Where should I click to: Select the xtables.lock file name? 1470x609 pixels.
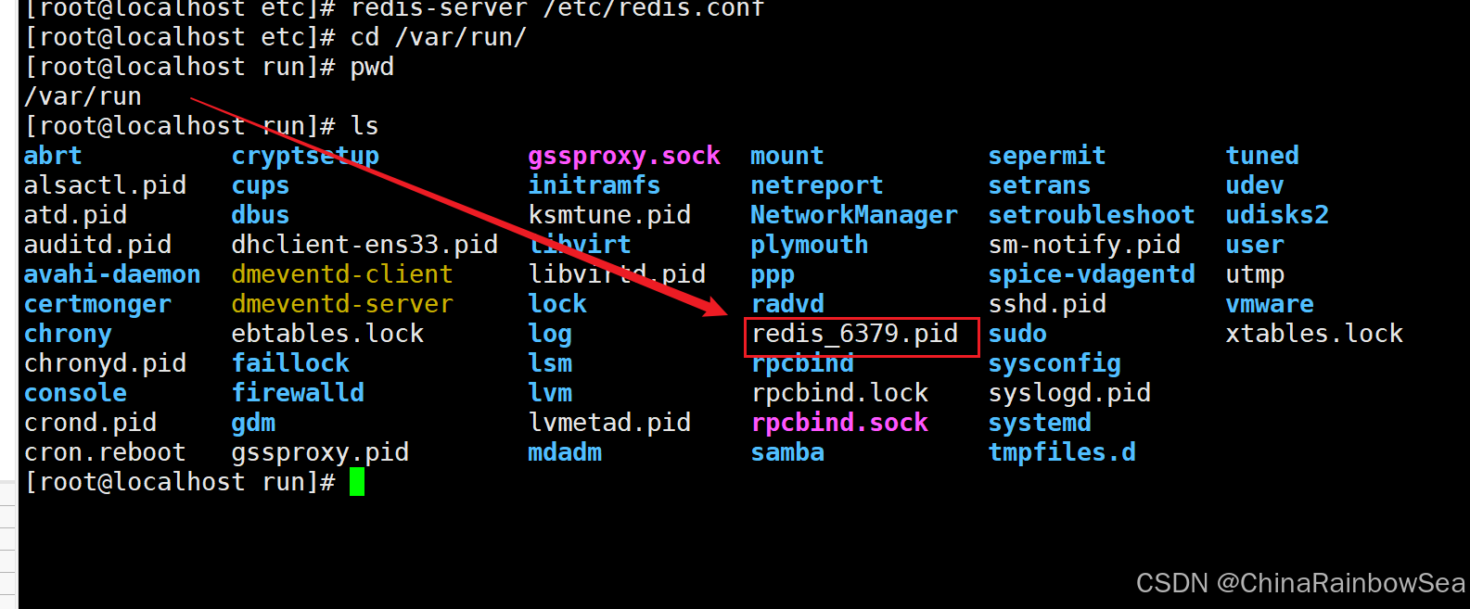pyautogui.click(x=1314, y=335)
